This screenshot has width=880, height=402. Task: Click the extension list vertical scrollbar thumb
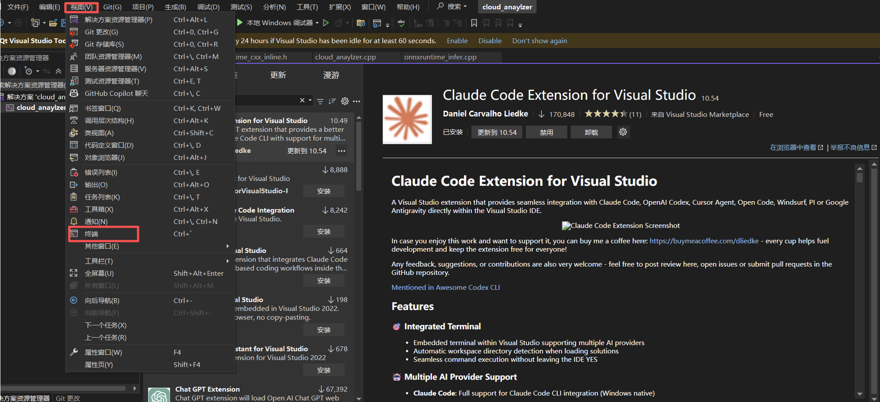coord(359,156)
